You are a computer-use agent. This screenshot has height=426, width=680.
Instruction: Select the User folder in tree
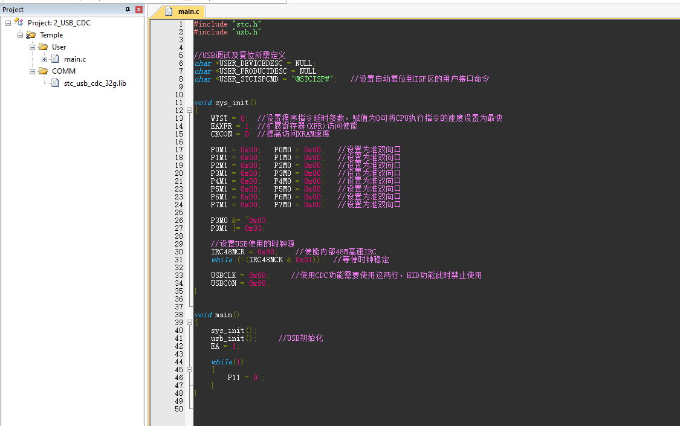[x=59, y=47]
